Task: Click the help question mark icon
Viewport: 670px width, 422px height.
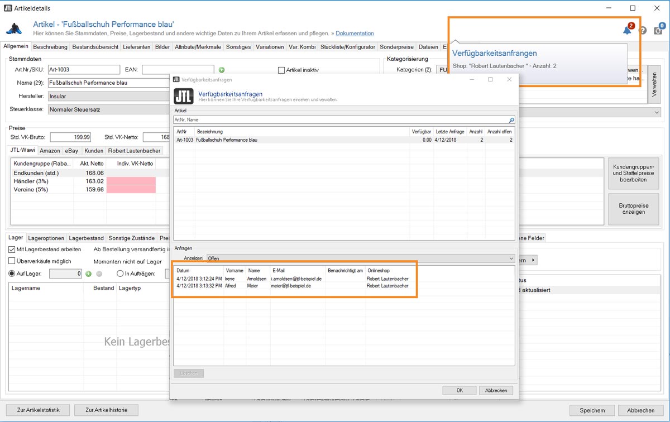Action: 643,31
